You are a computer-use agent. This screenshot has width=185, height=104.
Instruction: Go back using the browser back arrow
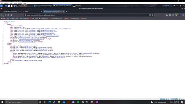click(x=2, y=15)
